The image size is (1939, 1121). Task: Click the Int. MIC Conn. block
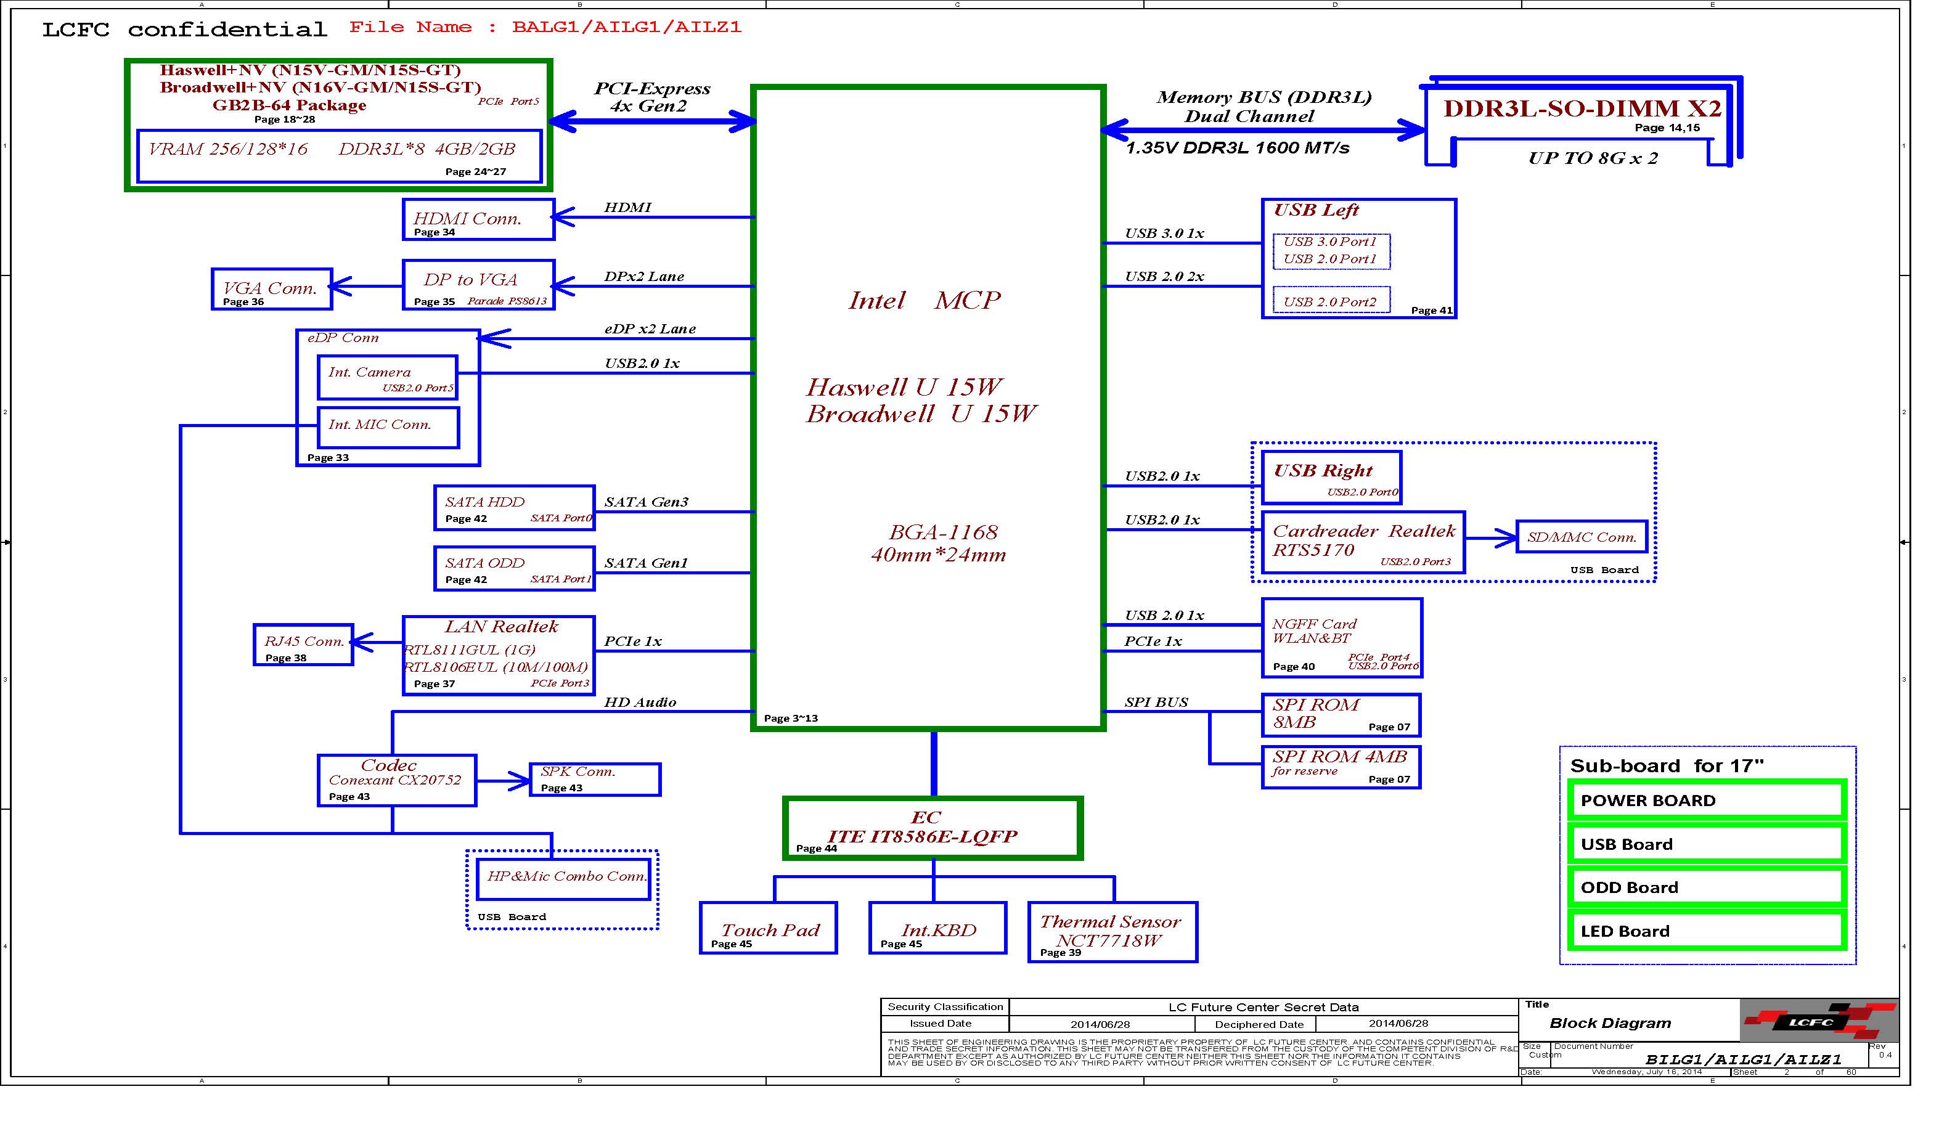[388, 427]
